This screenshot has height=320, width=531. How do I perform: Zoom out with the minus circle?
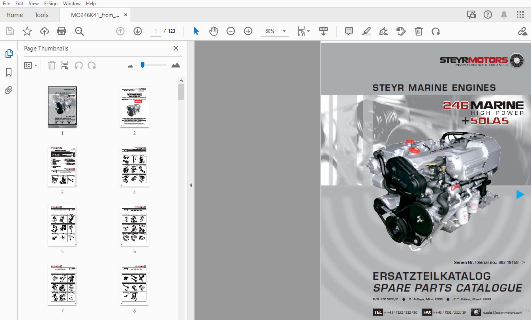(231, 31)
